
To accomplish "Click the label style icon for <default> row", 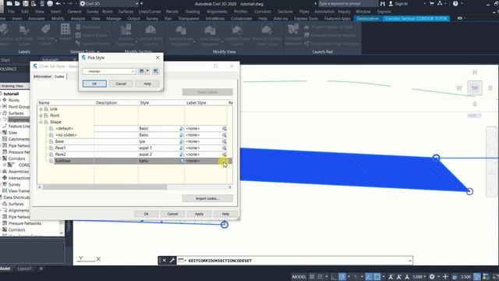I will 225,128.
